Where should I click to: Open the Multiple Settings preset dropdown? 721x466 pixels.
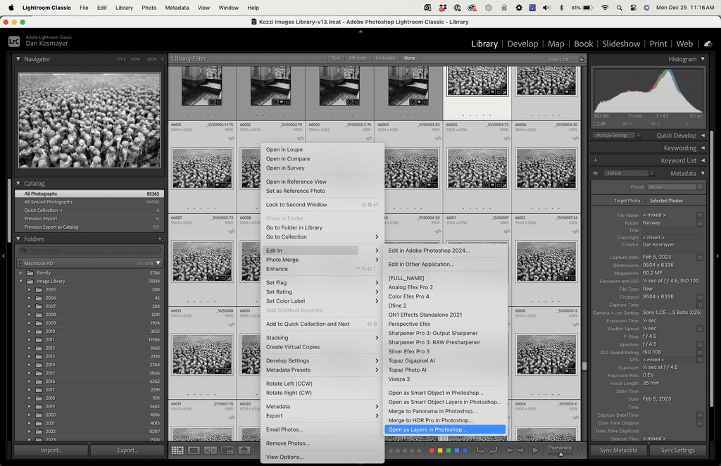(616, 135)
